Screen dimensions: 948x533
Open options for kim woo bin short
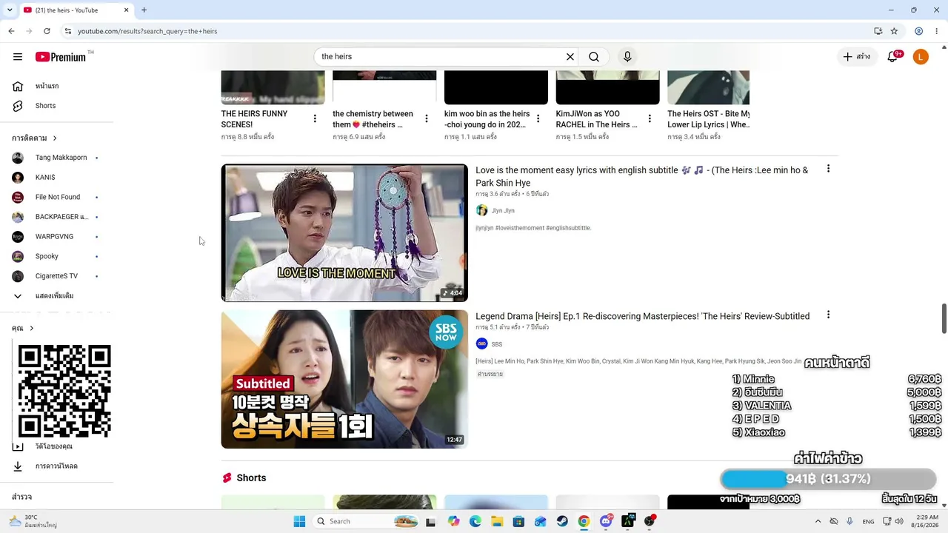(x=538, y=118)
